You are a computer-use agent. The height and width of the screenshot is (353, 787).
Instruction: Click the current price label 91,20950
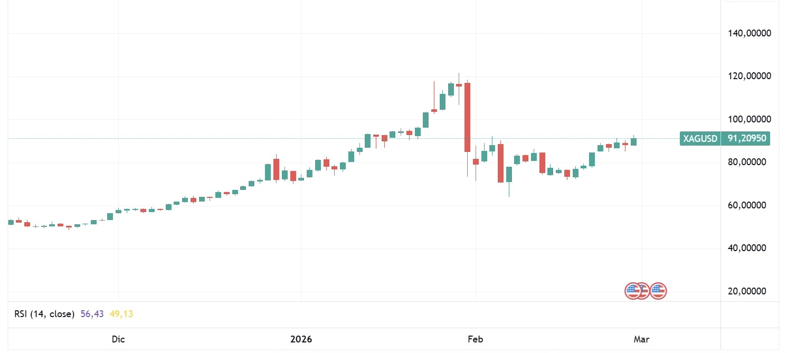coord(746,139)
